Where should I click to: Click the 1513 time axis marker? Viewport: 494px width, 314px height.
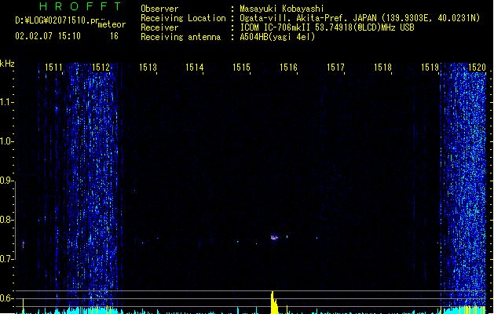148,68
